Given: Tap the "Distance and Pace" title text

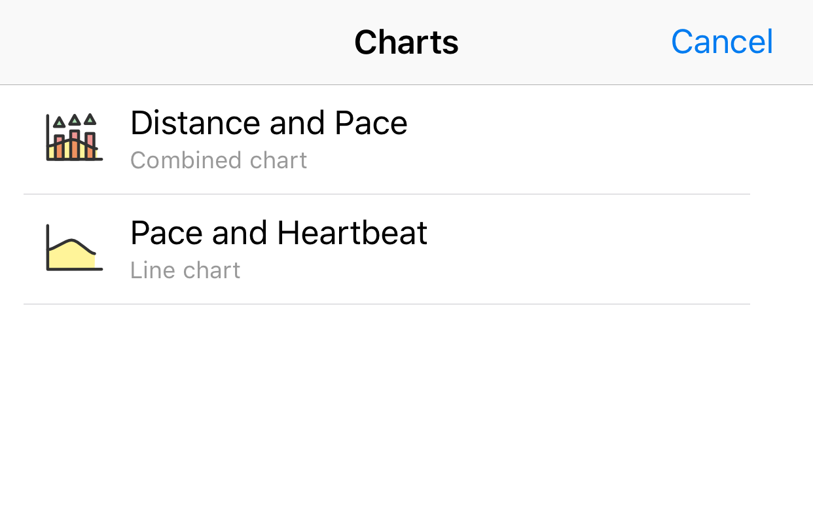Looking at the screenshot, I should pos(268,123).
